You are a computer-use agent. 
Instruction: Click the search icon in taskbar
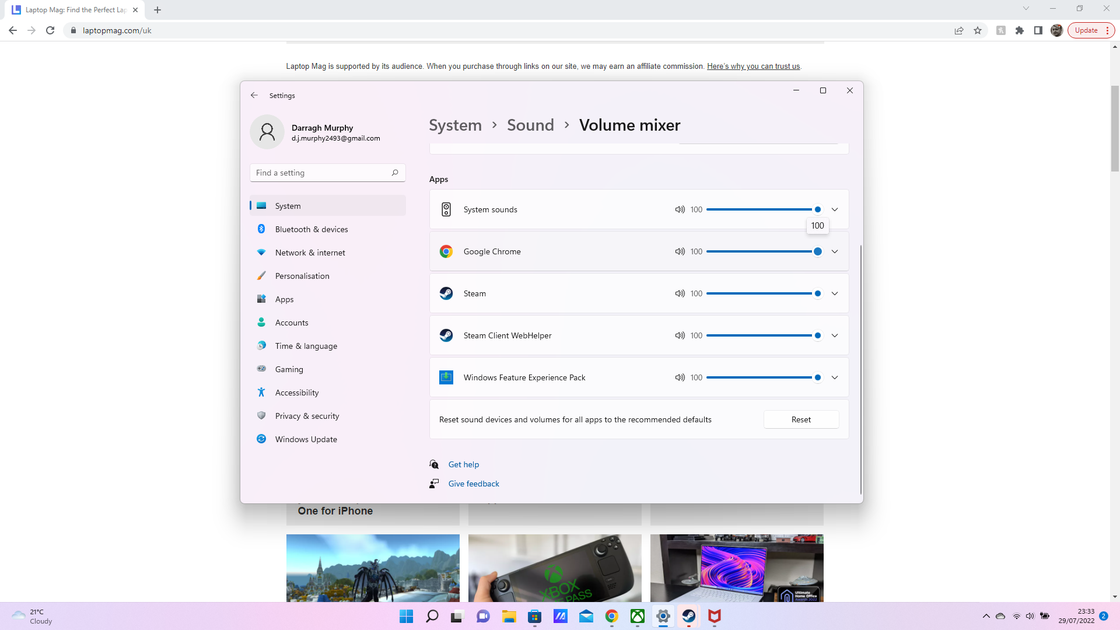coord(430,616)
